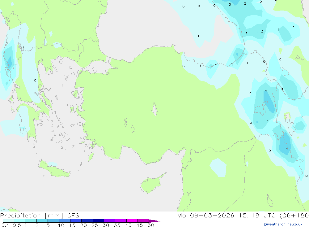The height and width of the screenshot is (227, 309).
Task: Open the weatheronline.co.uk copyright link
Action: [x=283, y=224]
